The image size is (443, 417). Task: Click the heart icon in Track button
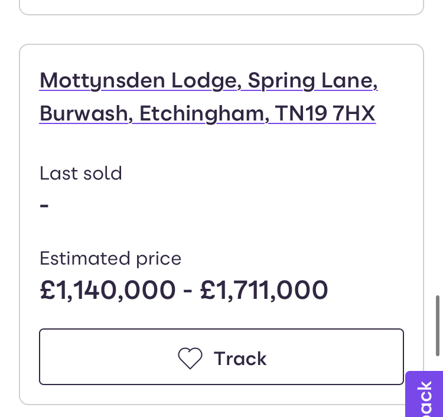[190, 359]
